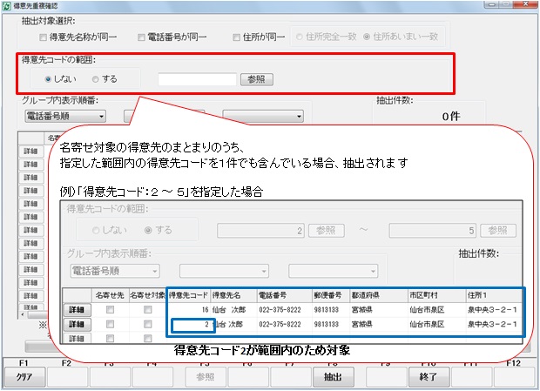Click the first 詳細 button in left list
The image size is (540, 391).
[x=30, y=151]
